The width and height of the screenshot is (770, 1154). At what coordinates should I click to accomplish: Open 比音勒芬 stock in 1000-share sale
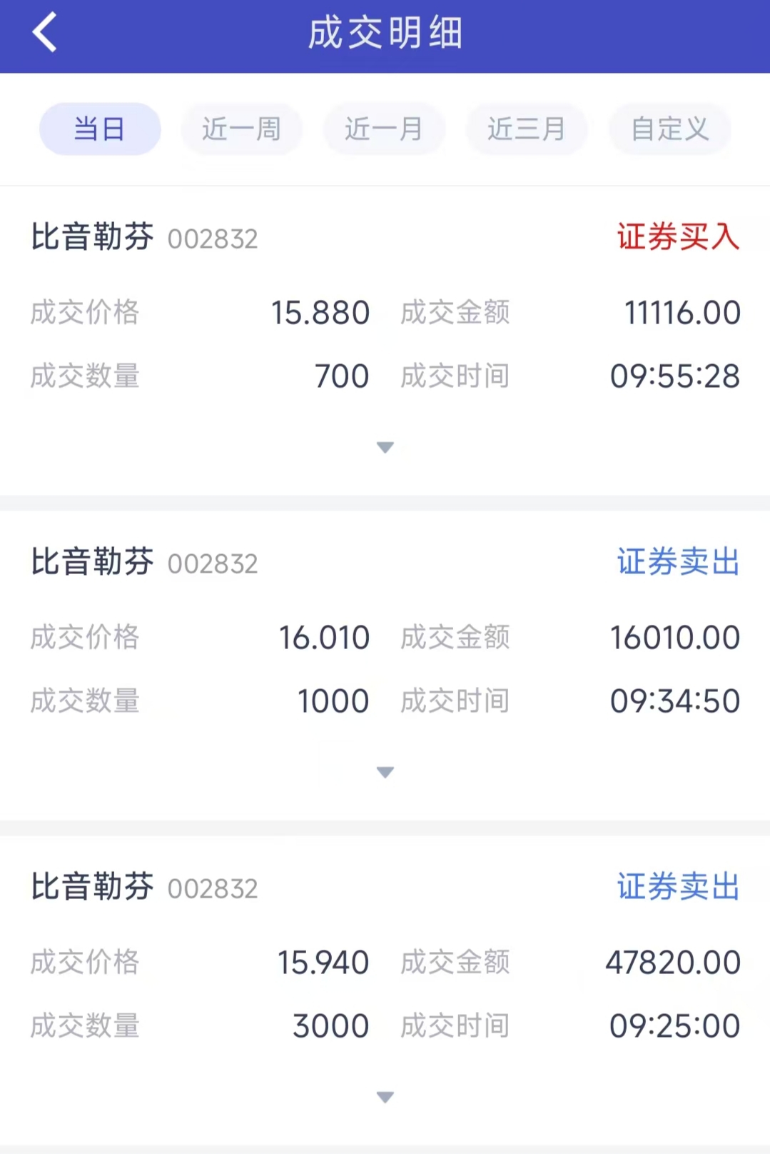(x=93, y=562)
